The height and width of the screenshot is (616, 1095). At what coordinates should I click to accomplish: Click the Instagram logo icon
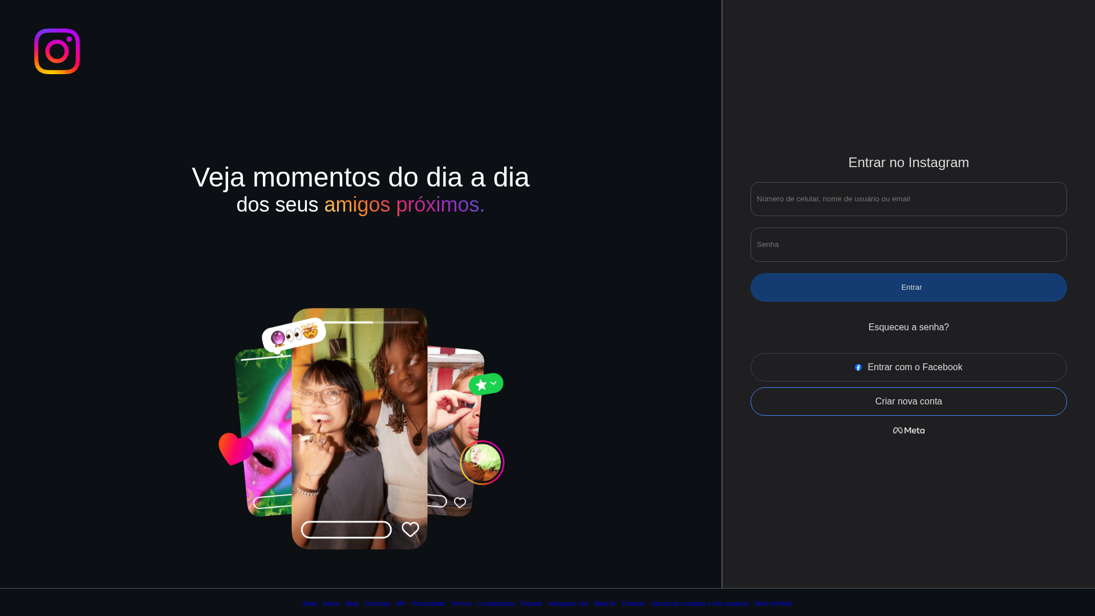pyautogui.click(x=57, y=51)
